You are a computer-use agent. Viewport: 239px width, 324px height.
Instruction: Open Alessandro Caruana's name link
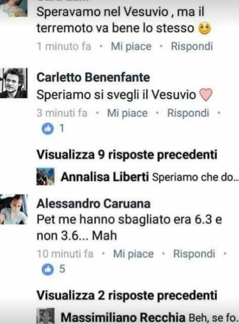click(x=94, y=204)
